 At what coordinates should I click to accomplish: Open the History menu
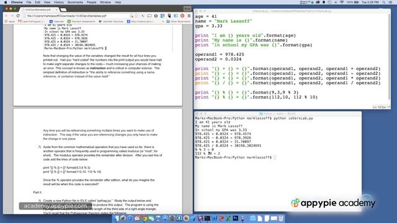tap(59, 2)
